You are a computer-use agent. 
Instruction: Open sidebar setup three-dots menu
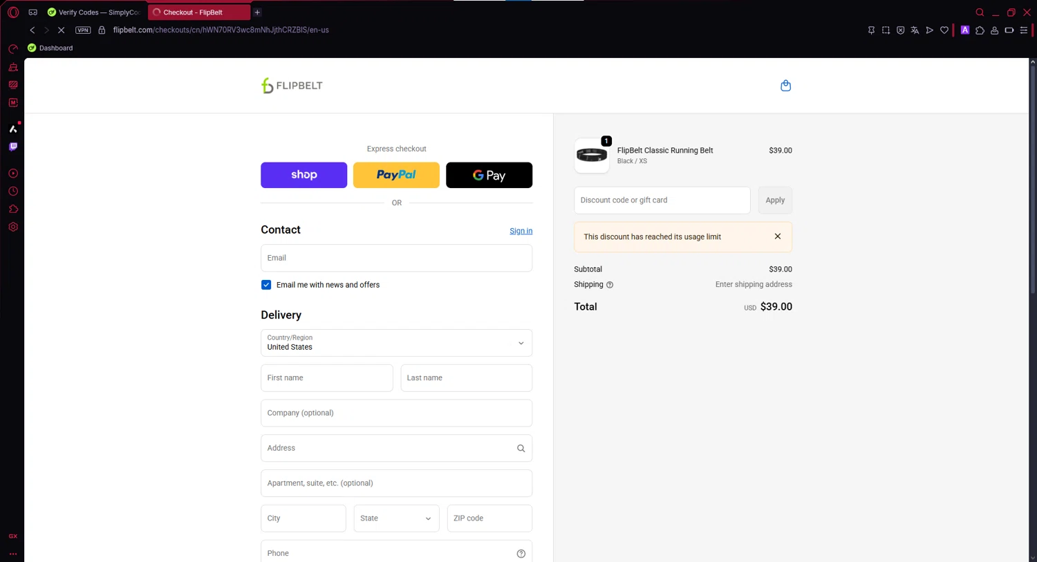tap(13, 554)
